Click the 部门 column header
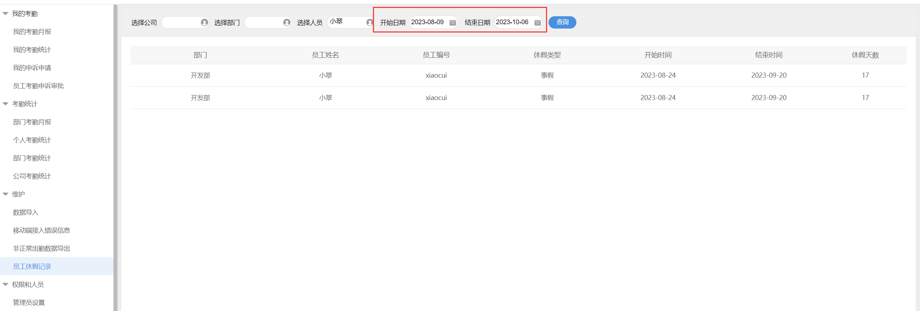 coord(200,55)
